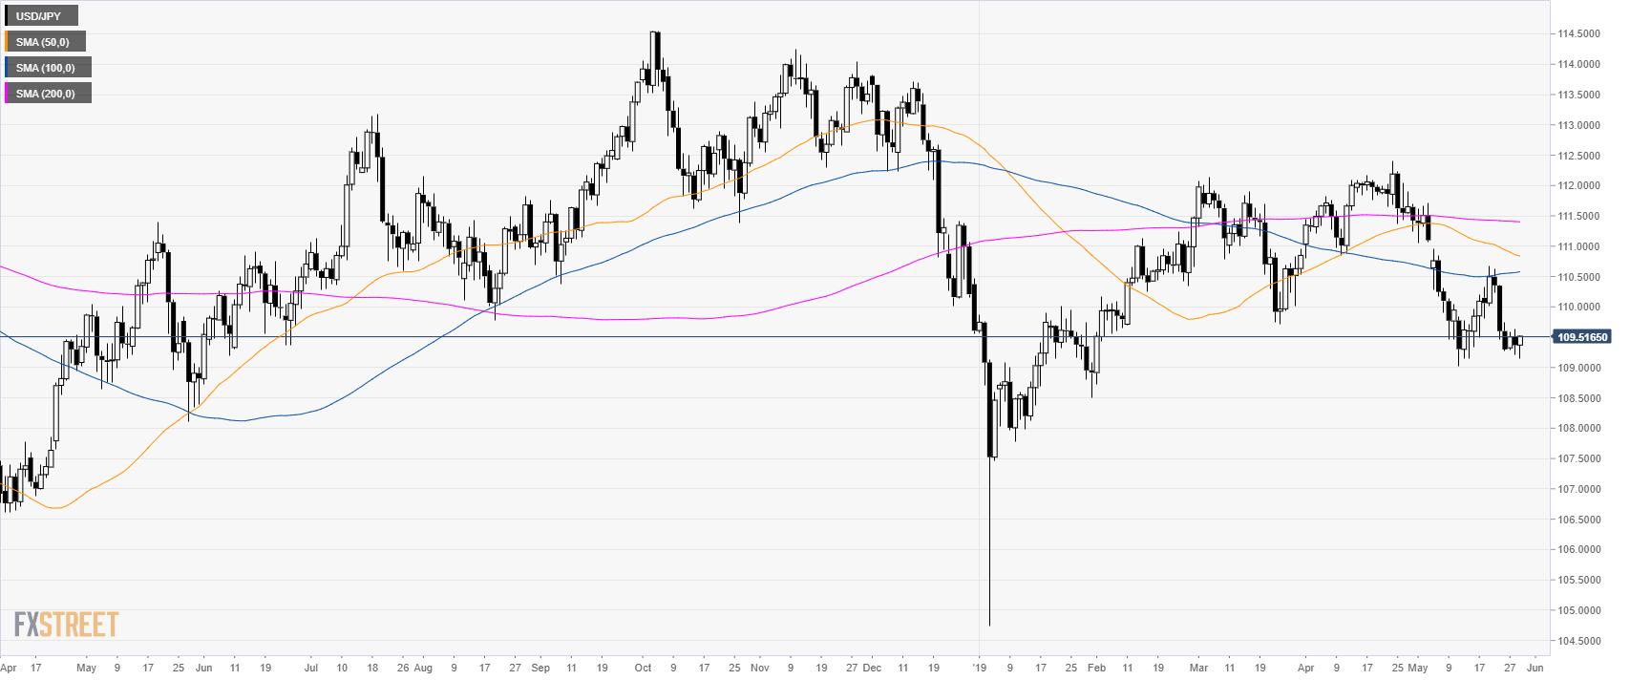Click the orange SMA 50 color marker

tap(7, 42)
